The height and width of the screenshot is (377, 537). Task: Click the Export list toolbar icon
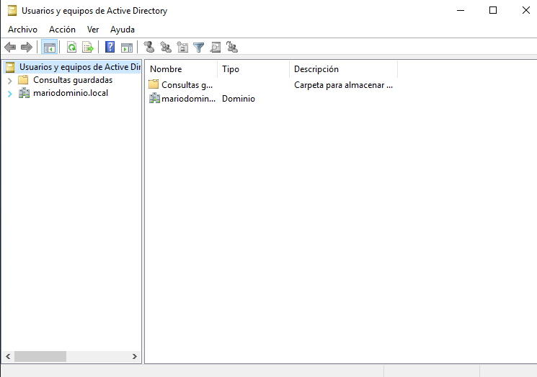(x=88, y=47)
